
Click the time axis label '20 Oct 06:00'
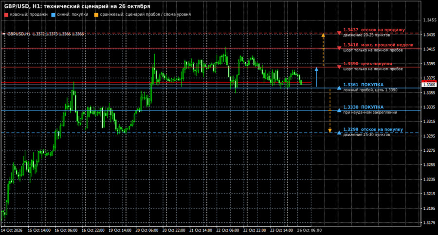pos(146,230)
